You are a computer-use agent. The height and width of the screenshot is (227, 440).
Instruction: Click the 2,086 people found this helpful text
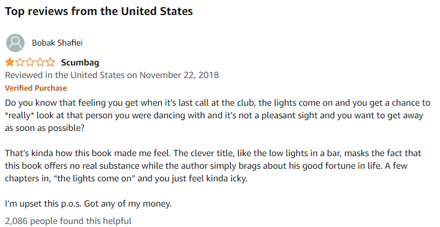(x=68, y=221)
